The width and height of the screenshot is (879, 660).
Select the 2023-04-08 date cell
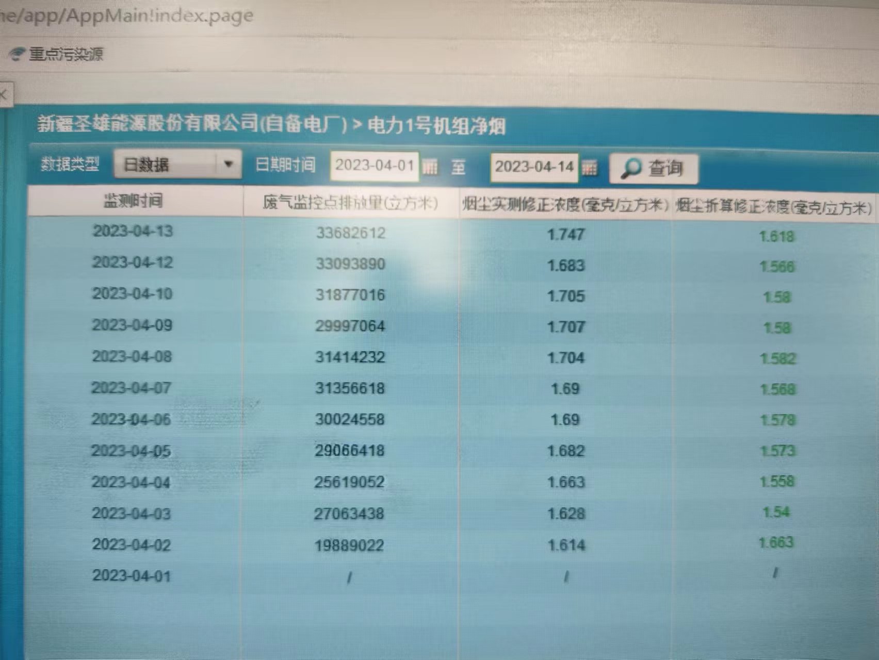[132, 356]
